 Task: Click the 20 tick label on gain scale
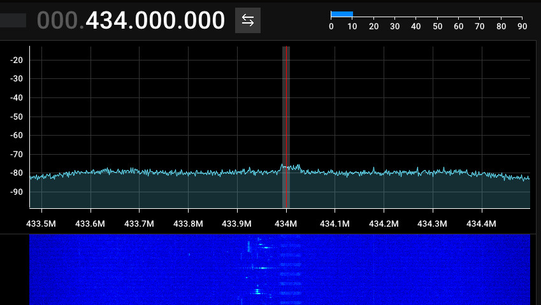click(373, 26)
